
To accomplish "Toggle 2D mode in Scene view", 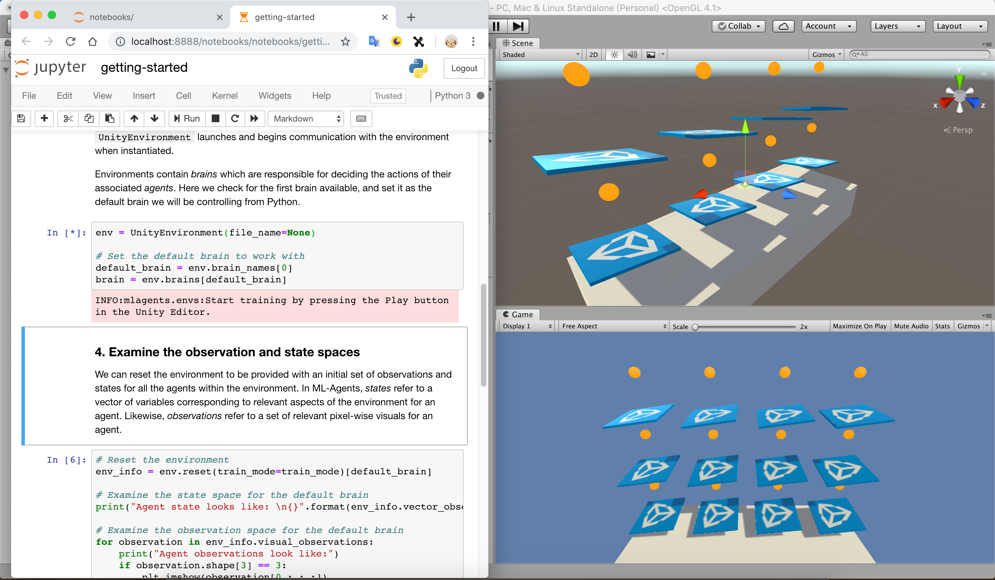I will click(x=594, y=55).
